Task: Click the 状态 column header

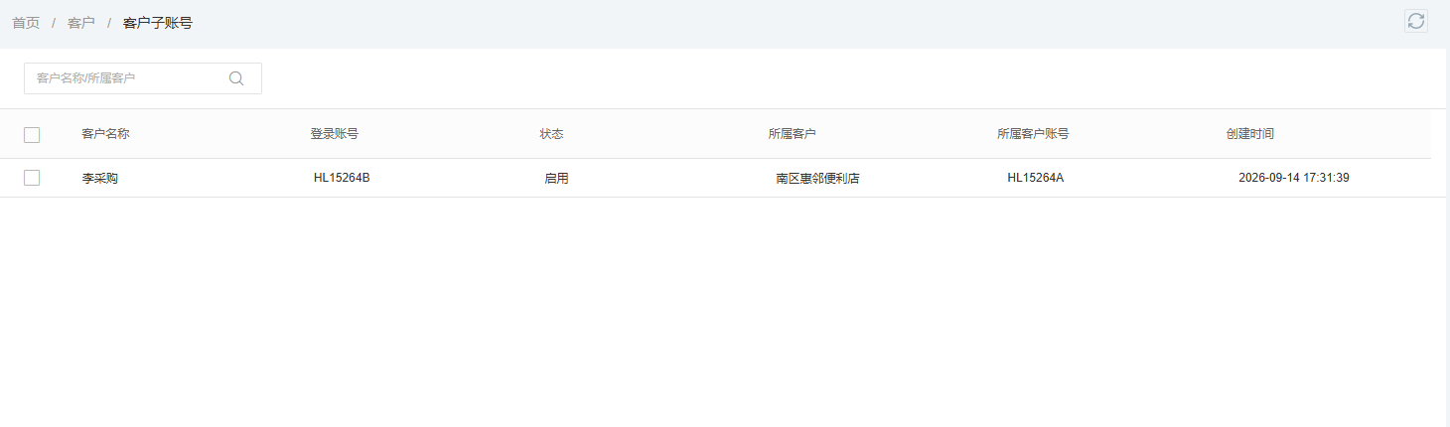Action: point(552,134)
